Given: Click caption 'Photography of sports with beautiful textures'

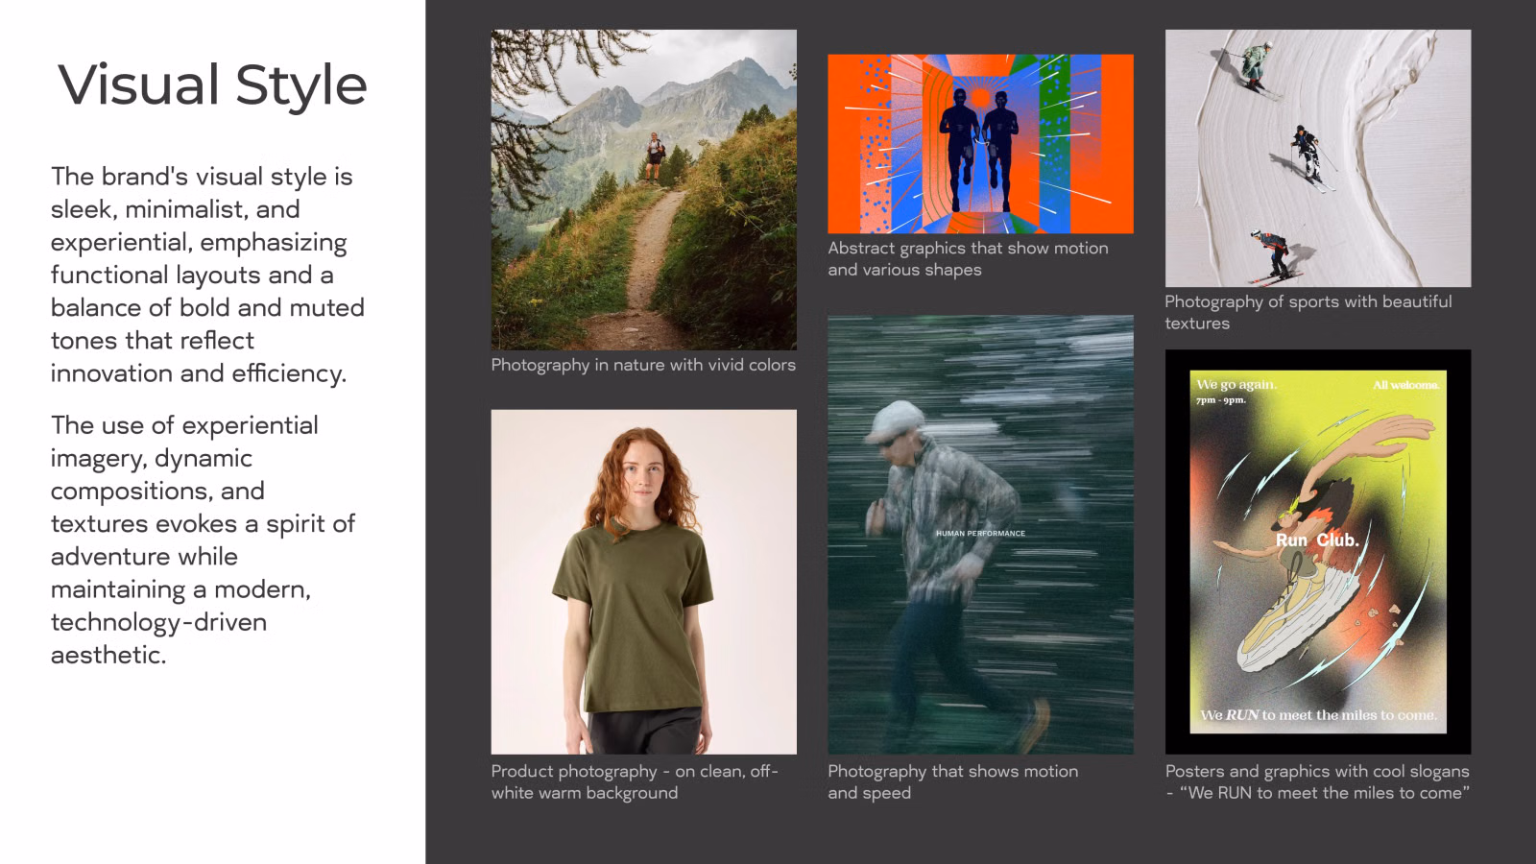Looking at the screenshot, I should (1308, 312).
